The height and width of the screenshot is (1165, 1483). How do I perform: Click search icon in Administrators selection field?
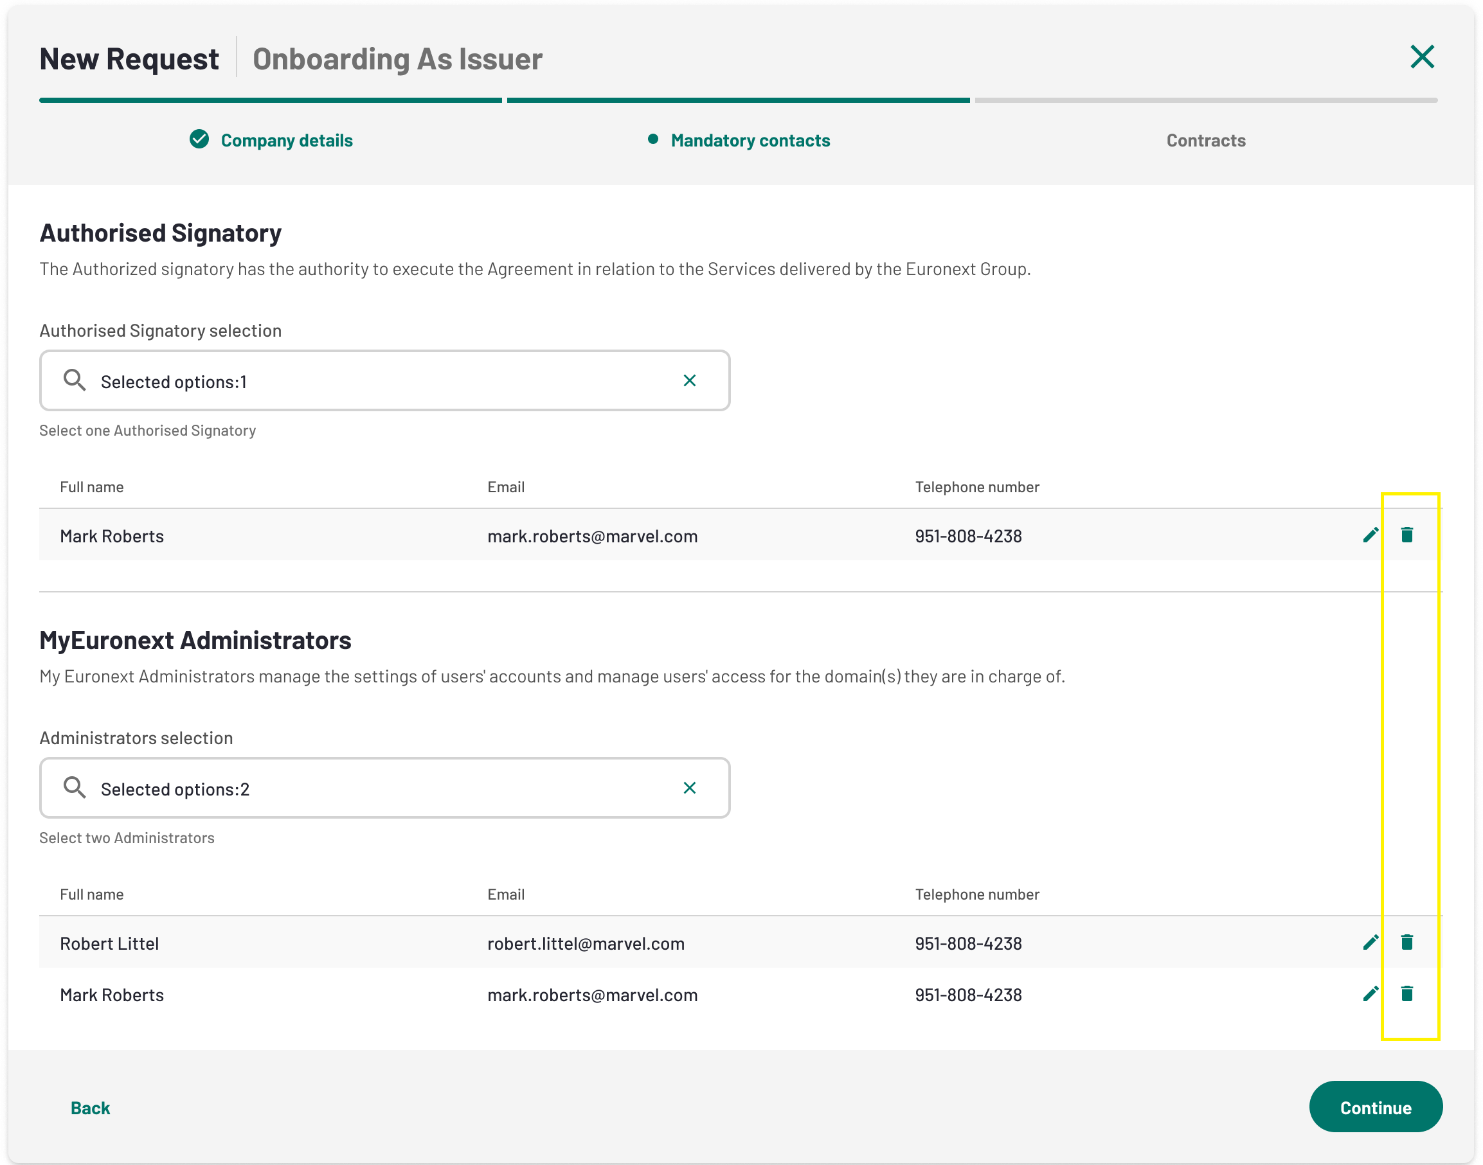point(75,788)
